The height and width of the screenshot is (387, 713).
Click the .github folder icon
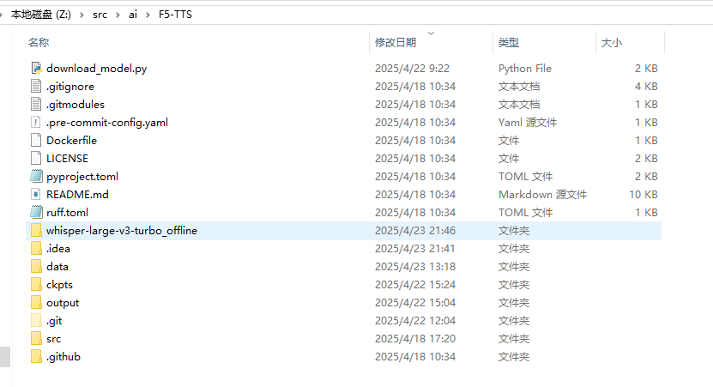tap(36, 357)
